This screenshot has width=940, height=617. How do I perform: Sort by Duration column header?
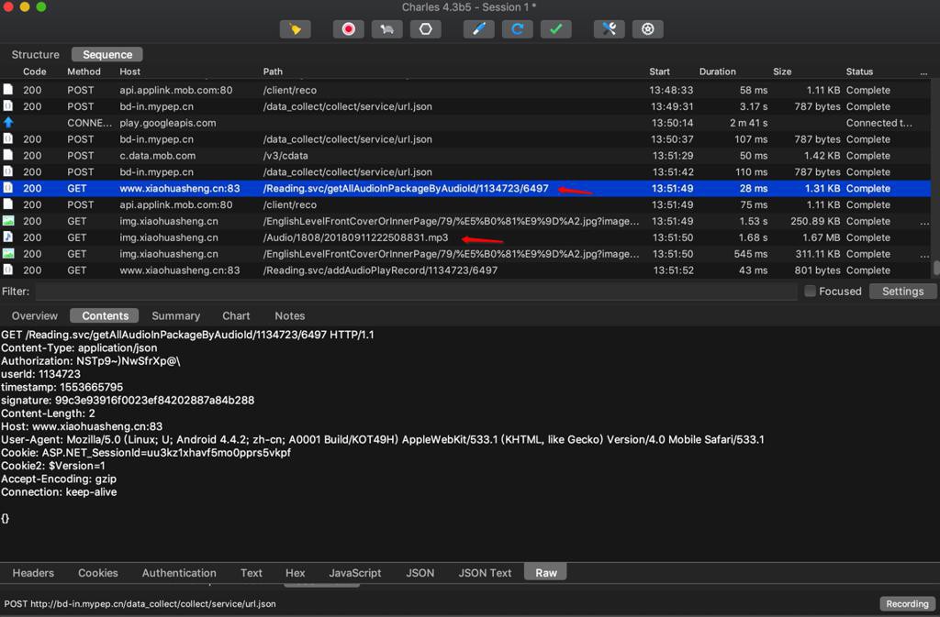click(x=717, y=72)
